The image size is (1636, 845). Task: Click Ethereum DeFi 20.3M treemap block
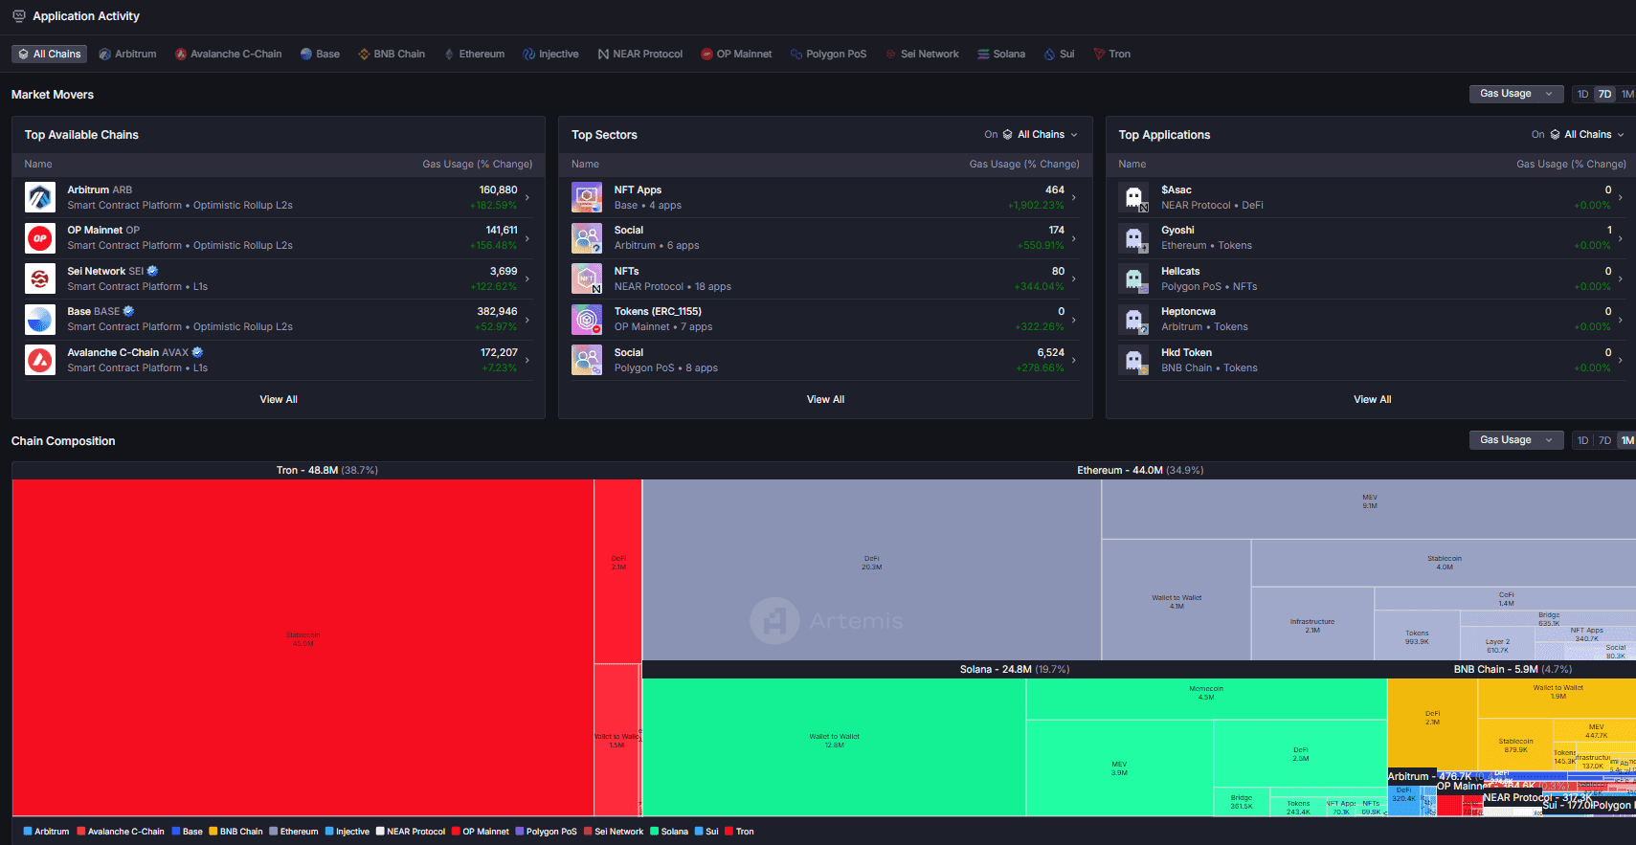tap(871, 569)
